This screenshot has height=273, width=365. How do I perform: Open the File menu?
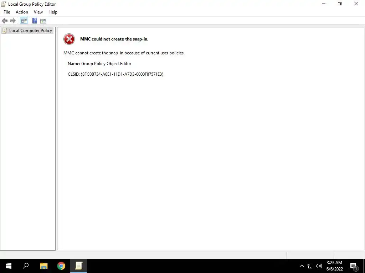[7, 12]
